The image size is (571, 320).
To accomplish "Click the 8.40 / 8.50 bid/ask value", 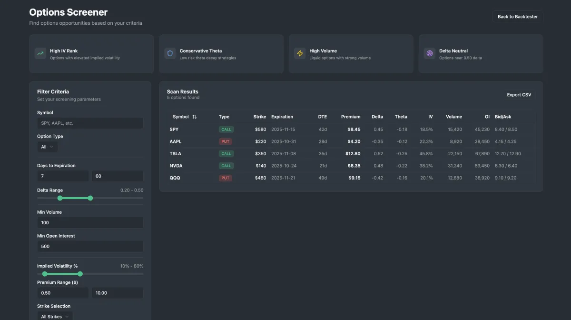I will coord(506,129).
